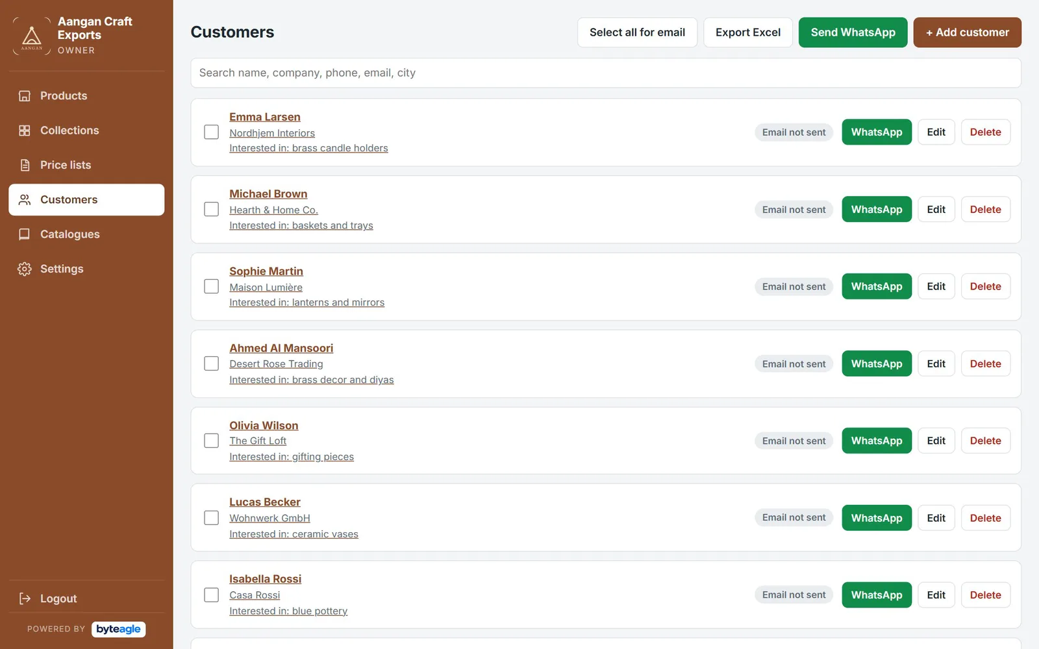Image resolution: width=1039 pixels, height=649 pixels.
Task: Click the Settings gear icon
Action: tap(25, 269)
